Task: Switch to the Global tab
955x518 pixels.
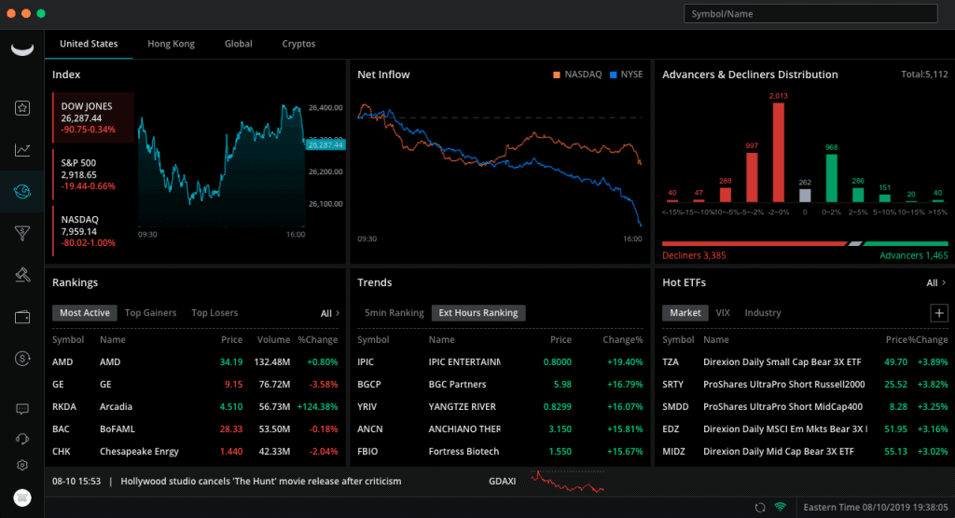Action: (x=238, y=44)
